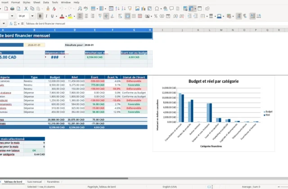
Task: Insert an image with the picture icon
Action: [x=137, y=9]
